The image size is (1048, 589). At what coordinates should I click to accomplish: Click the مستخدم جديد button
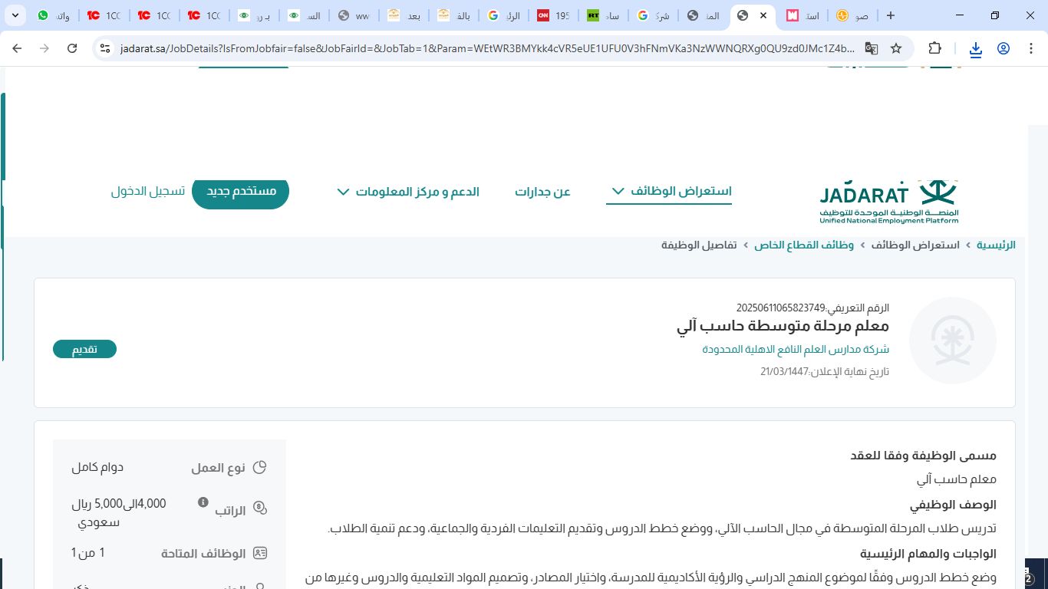(240, 191)
